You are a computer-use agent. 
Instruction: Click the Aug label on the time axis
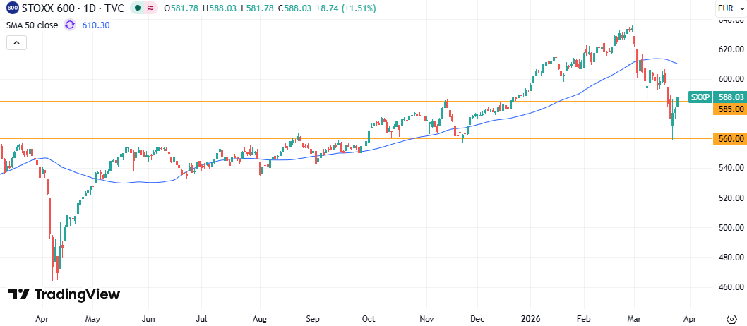coord(260,318)
